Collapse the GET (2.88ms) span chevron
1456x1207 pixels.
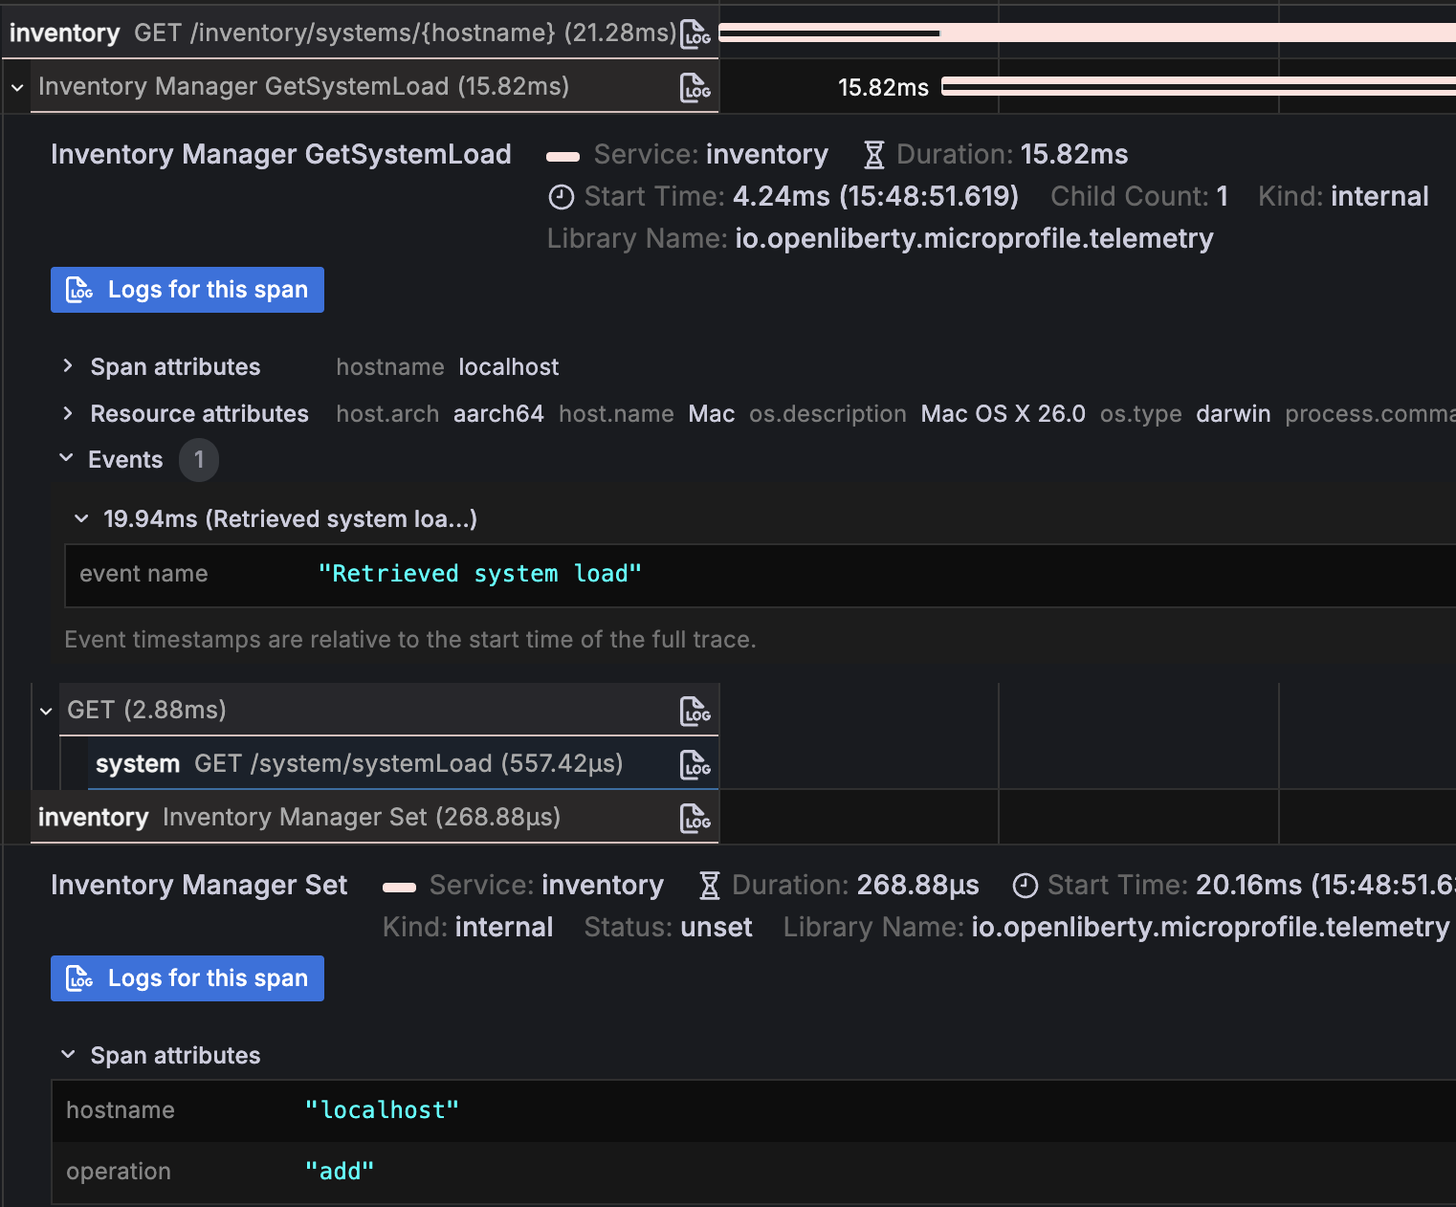pos(45,711)
